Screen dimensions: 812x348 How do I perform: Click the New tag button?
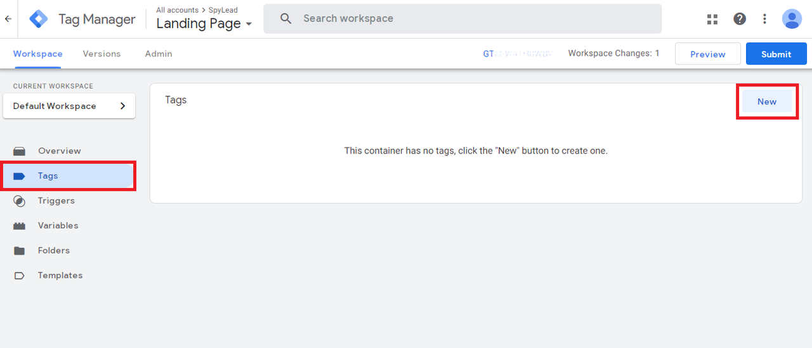[x=767, y=101]
